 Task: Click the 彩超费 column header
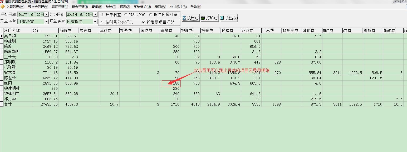(x=373, y=31)
